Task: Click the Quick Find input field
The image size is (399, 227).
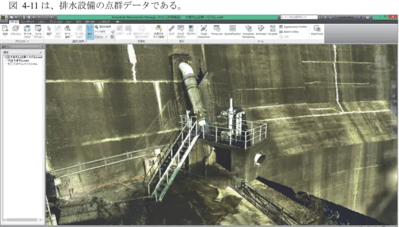Action: (102, 32)
